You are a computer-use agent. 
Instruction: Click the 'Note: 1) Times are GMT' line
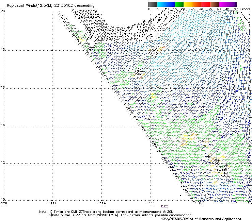pos(106,212)
